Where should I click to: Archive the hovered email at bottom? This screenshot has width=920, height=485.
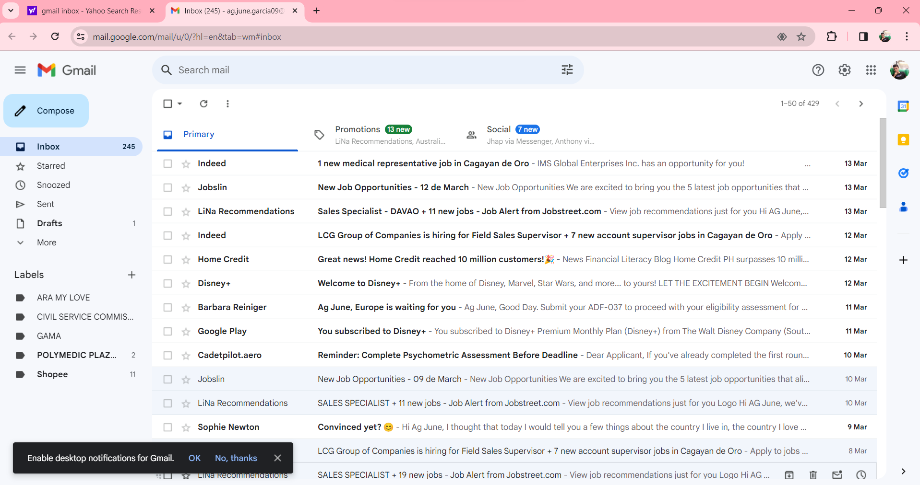point(789,475)
